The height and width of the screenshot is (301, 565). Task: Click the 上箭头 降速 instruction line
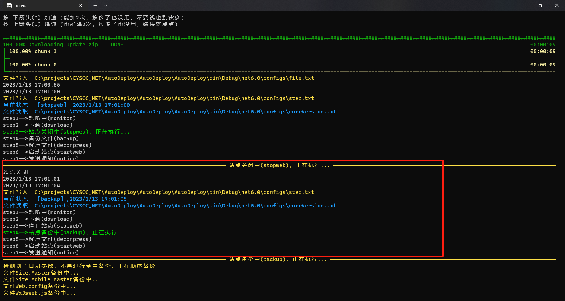pyautogui.click(x=90, y=24)
